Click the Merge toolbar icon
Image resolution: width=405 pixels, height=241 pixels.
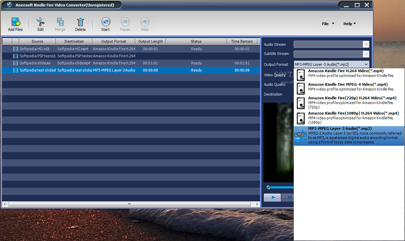[60, 22]
